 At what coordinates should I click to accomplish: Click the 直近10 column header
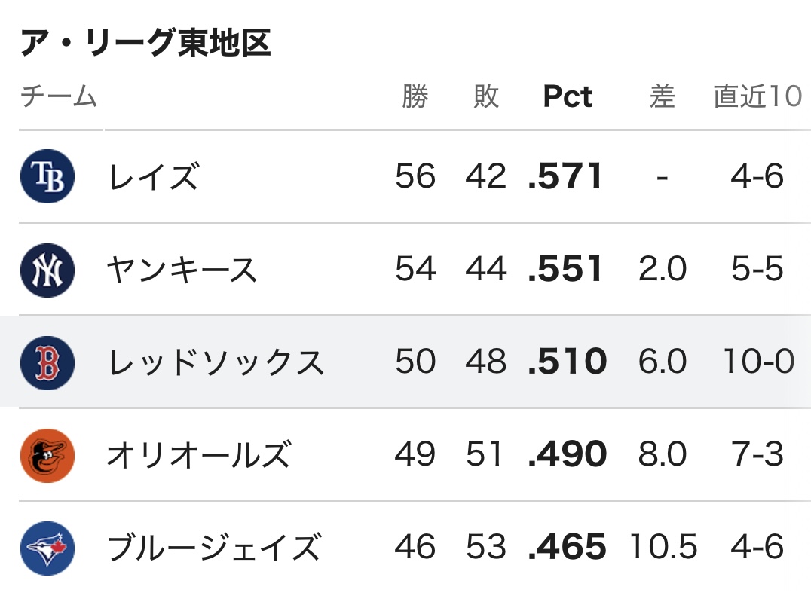pyautogui.click(x=757, y=96)
